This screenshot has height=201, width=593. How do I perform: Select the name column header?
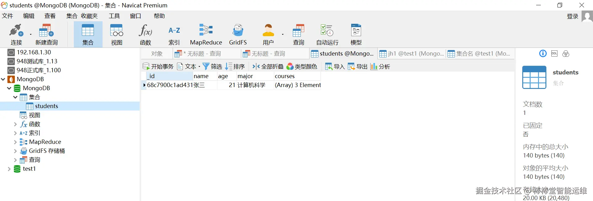pos(205,76)
